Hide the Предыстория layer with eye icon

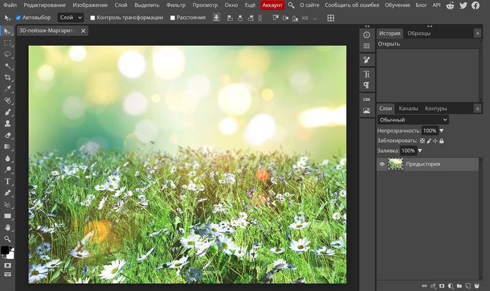pyautogui.click(x=382, y=164)
